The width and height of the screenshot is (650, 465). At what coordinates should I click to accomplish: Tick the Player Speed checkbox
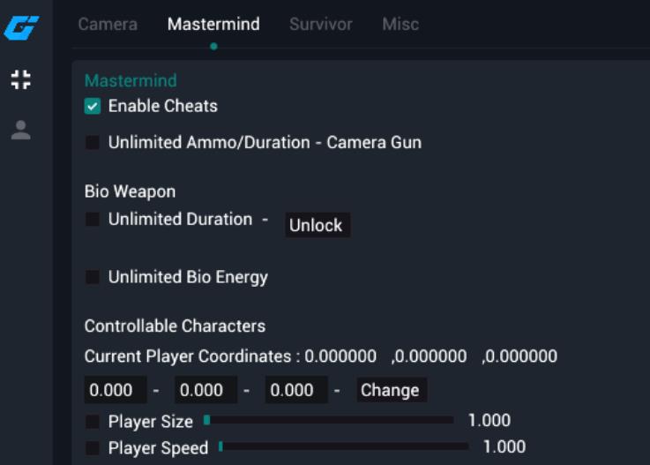tap(93, 448)
